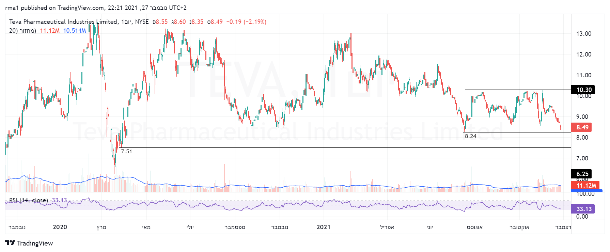610x252 pixels.
Task: Click the ספטמבר label on the time axis
Action: point(235,227)
